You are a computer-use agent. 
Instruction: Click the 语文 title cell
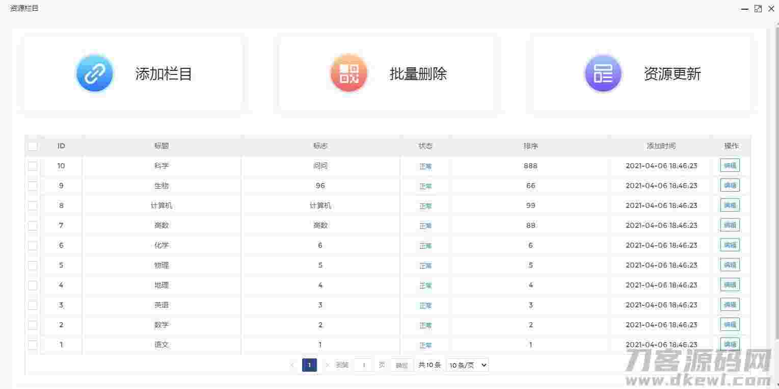[x=162, y=345]
